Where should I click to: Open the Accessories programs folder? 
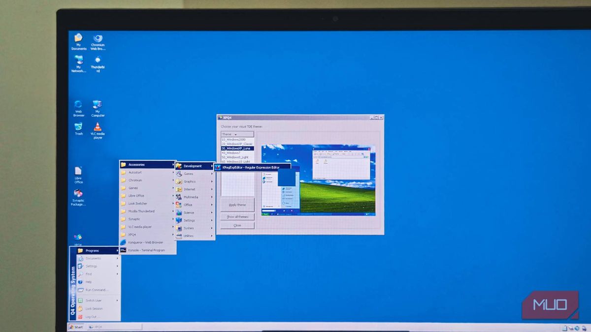tap(148, 165)
